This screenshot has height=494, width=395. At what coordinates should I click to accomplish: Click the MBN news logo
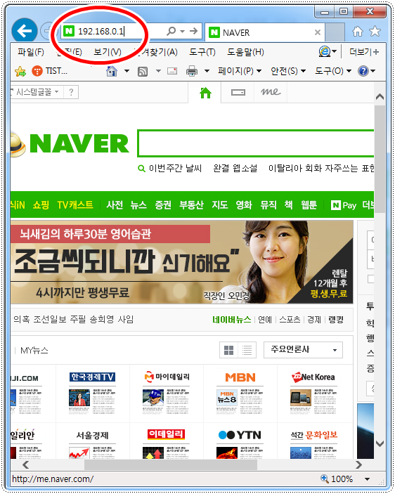coord(240,377)
